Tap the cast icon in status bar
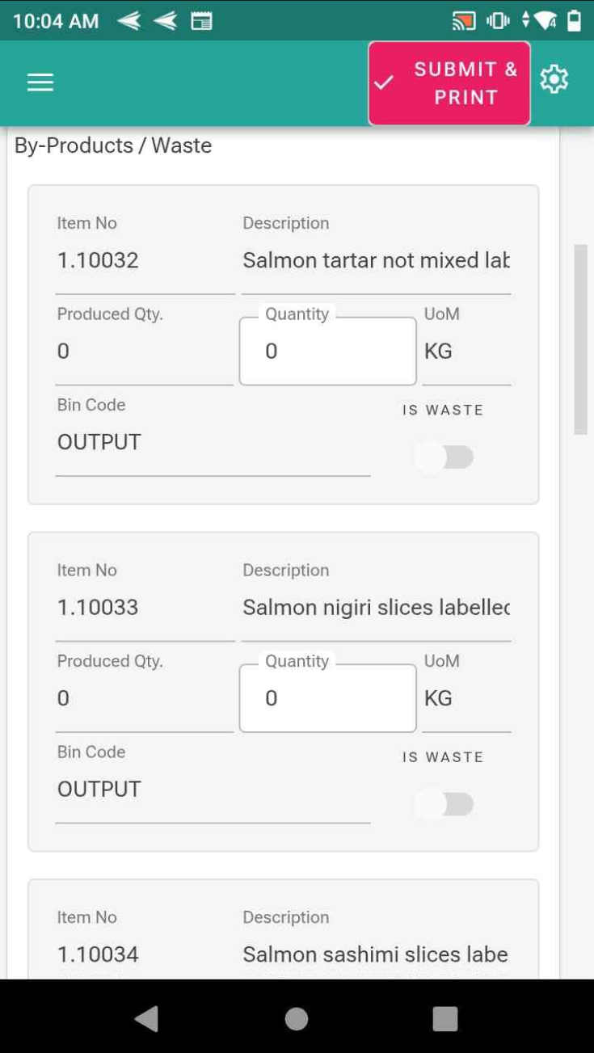Image resolution: width=594 pixels, height=1053 pixels. click(464, 21)
